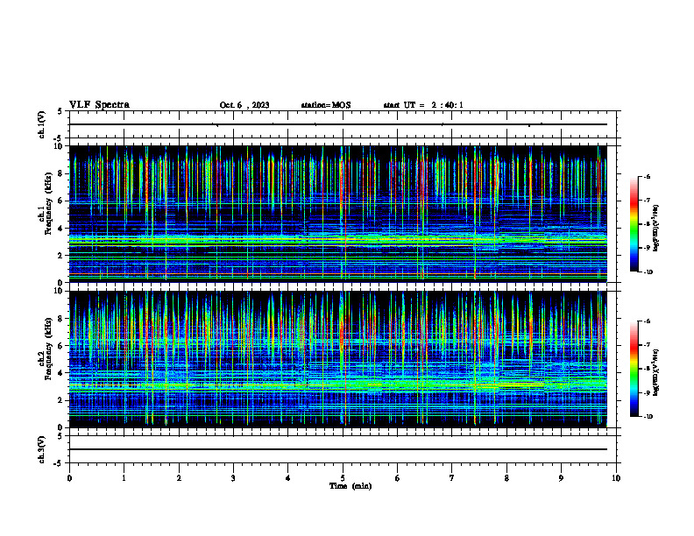This screenshot has width=694, height=536.
Task: Click the "2" tick on the time axis
Action: 179,478
